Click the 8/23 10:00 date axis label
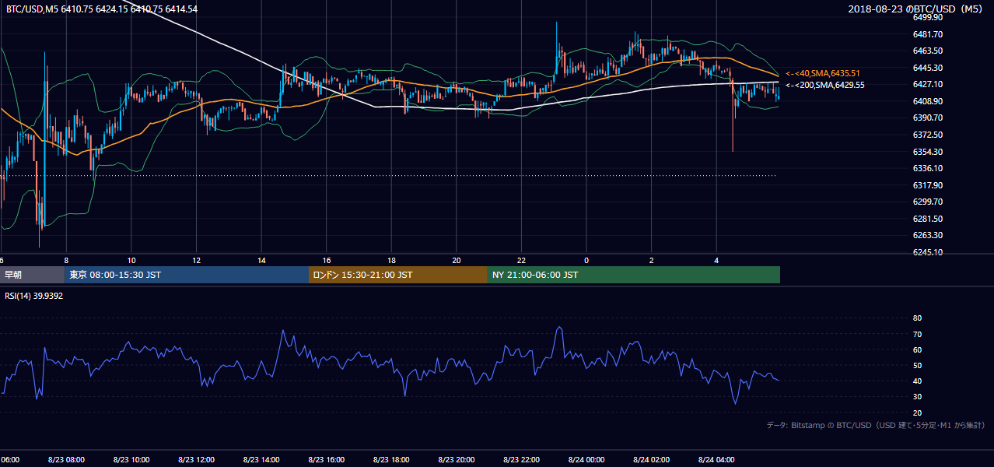The height and width of the screenshot is (467, 994). (x=131, y=459)
